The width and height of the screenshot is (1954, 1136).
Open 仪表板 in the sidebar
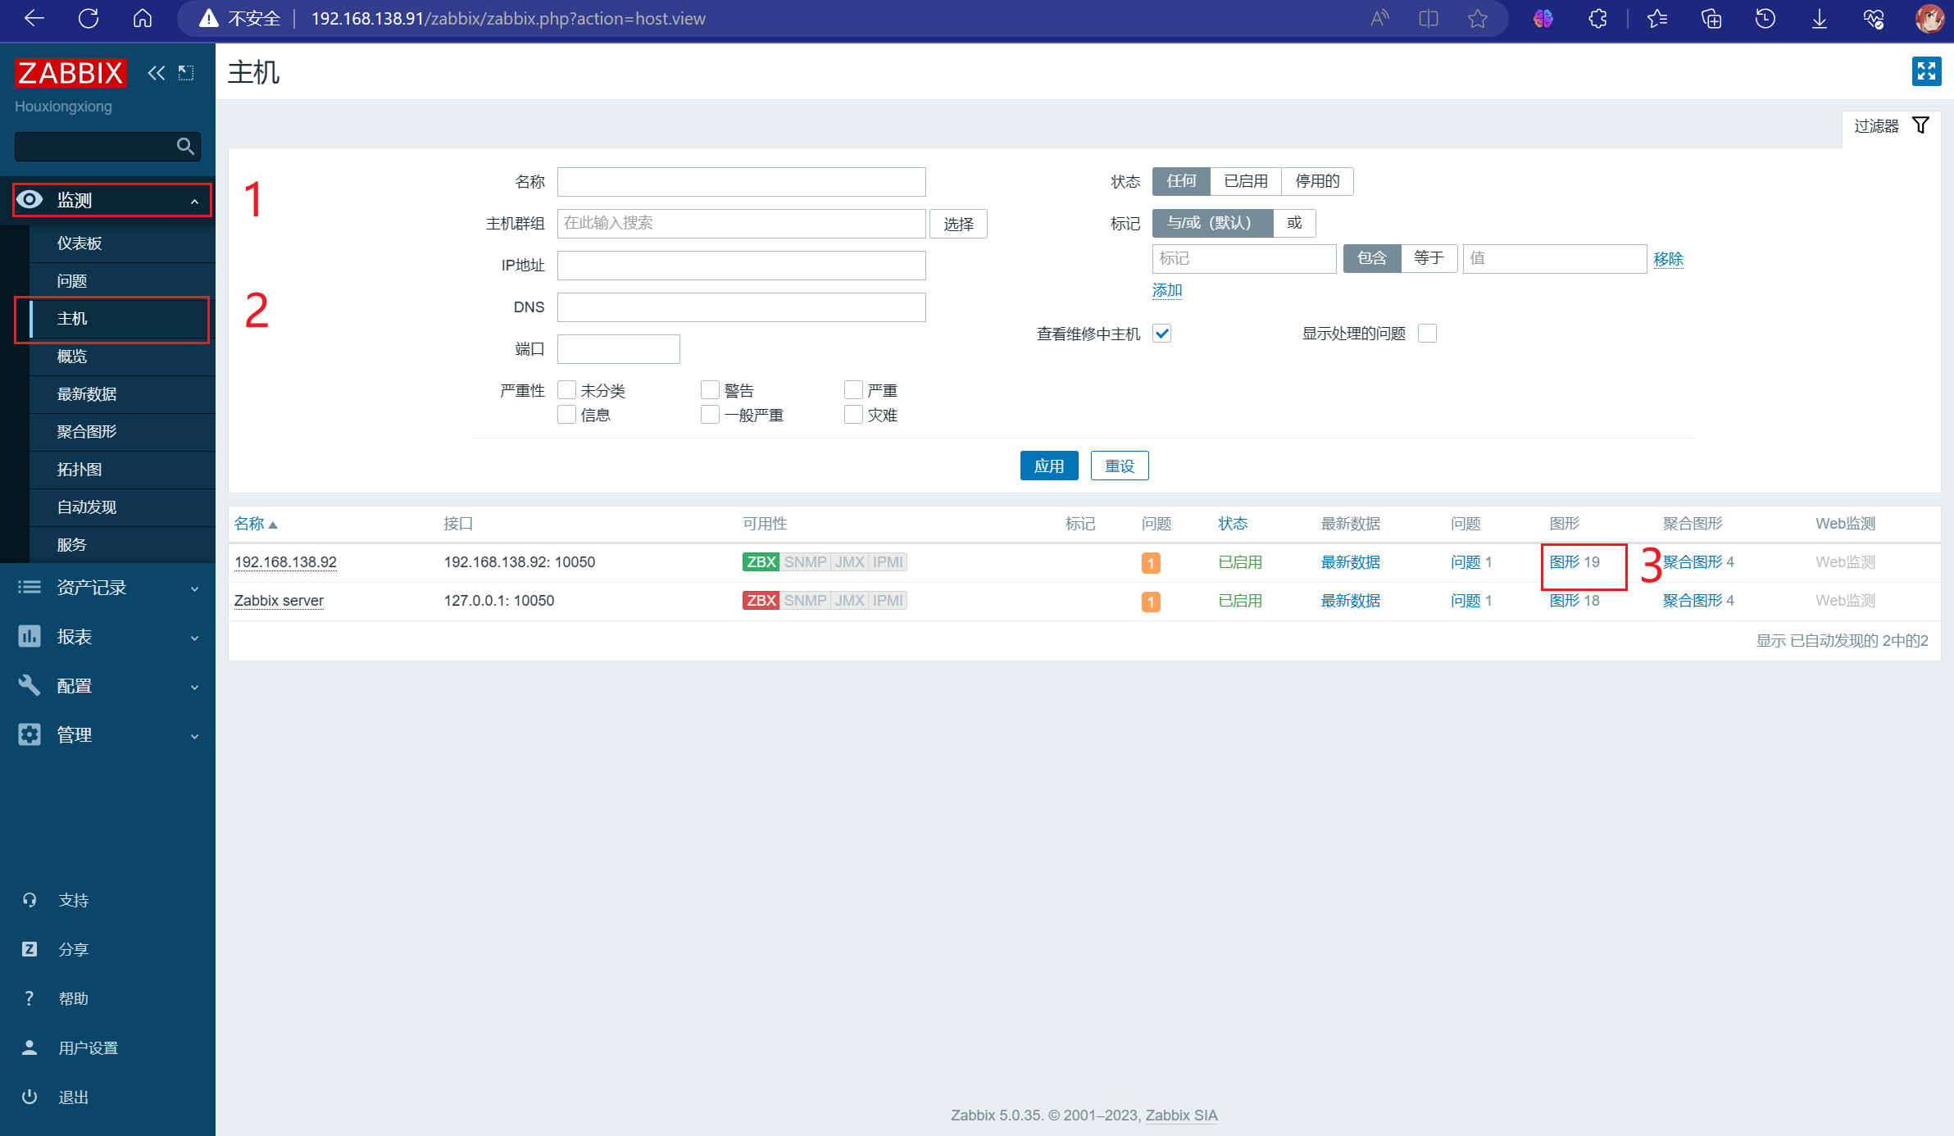[x=80, y=243]
